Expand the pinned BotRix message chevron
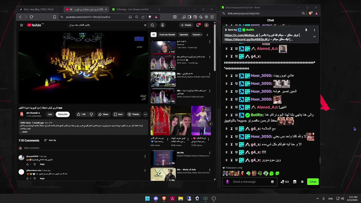Image resolution: width=361 pixels, height=203 pixels. (x=314, y=37)
